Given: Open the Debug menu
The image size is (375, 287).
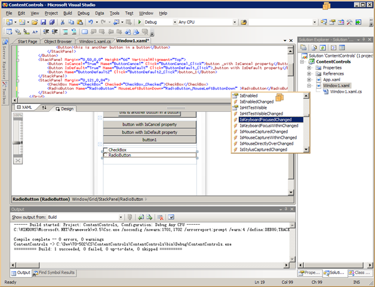Looking at the screenshot, I should (x=84, y=13).
